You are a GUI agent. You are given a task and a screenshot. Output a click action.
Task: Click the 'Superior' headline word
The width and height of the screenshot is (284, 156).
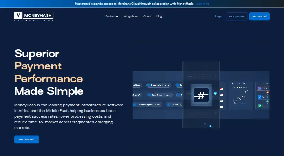(37, 54)
